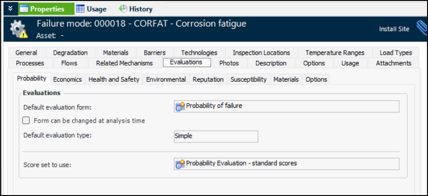This screenshot has height=196, width=428.
Task: Select the Degradation tab
Action: [x=70, y=53]
